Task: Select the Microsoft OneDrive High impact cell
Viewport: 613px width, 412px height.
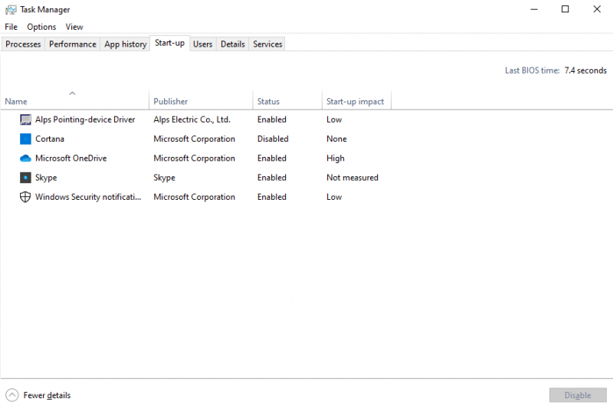Action: (336, 159)
